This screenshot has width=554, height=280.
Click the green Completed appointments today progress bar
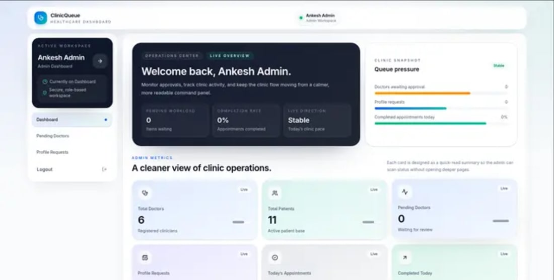click(x=430, y=124)
